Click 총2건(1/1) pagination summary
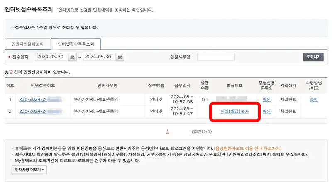This screenshot has height=187, width=332. pos(201,132)
